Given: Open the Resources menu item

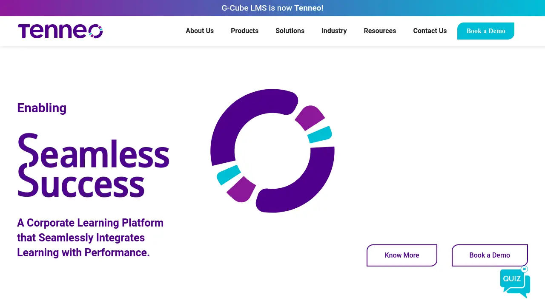Looking at the screenshot, I should coord(380,31).
